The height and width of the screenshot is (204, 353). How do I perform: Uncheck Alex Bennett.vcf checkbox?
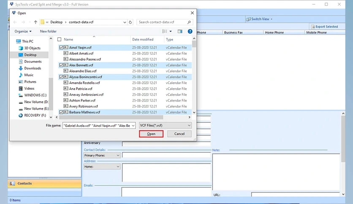tap(61, 65)
